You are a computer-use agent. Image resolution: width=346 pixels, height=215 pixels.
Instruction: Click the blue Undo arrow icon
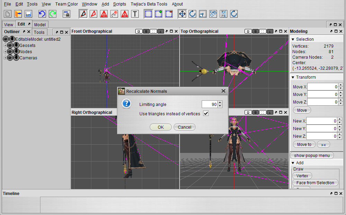click(42, 14)
